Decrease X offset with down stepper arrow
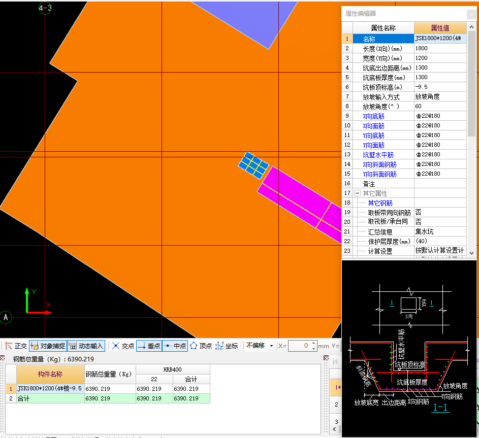 point(314,349)
